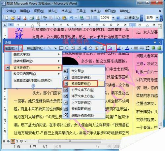Click the Paste clipboard icon

64,18
